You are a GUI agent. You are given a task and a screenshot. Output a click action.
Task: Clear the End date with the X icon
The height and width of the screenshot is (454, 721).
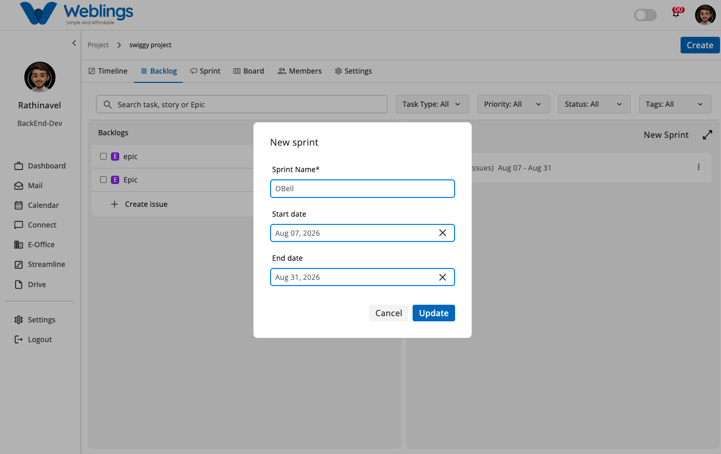tap(443, 277)
